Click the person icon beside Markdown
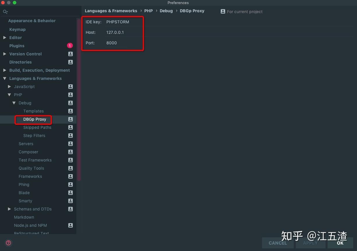The height and width of the screenshot is (251, 357). point(70,217)
